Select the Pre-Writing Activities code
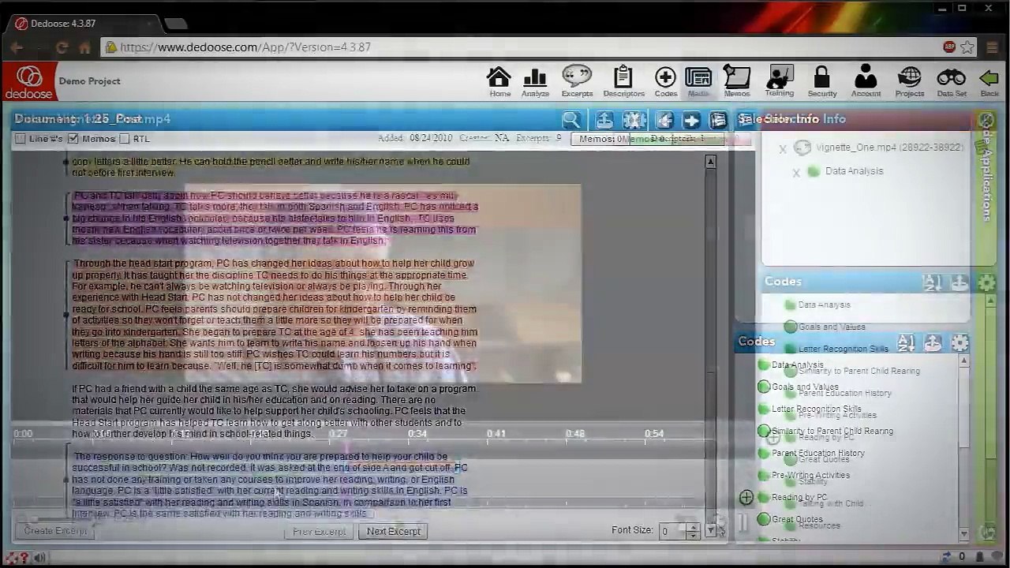 click(810, 476)
